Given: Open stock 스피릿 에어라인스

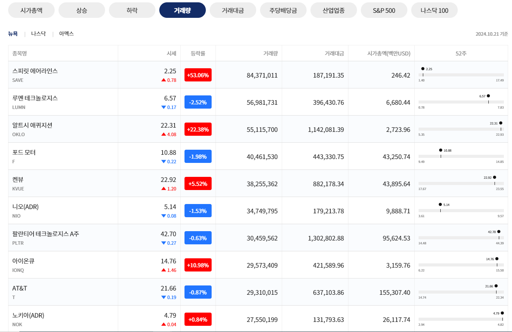Looking at the screenshot, I should click(35, 71).
